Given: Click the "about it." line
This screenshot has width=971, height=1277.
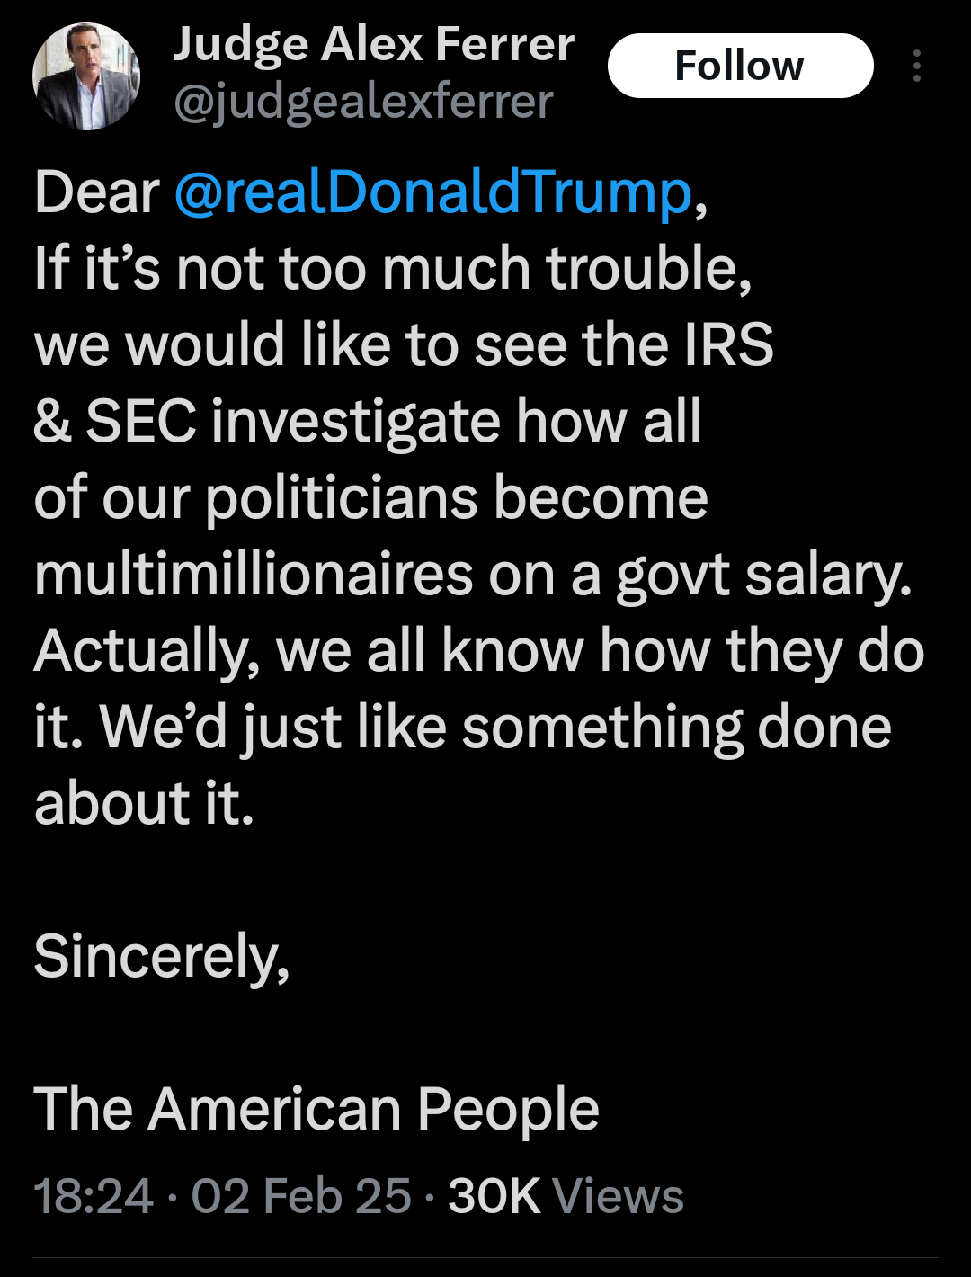Looking at the screenshot, I should tap(144, 803).
